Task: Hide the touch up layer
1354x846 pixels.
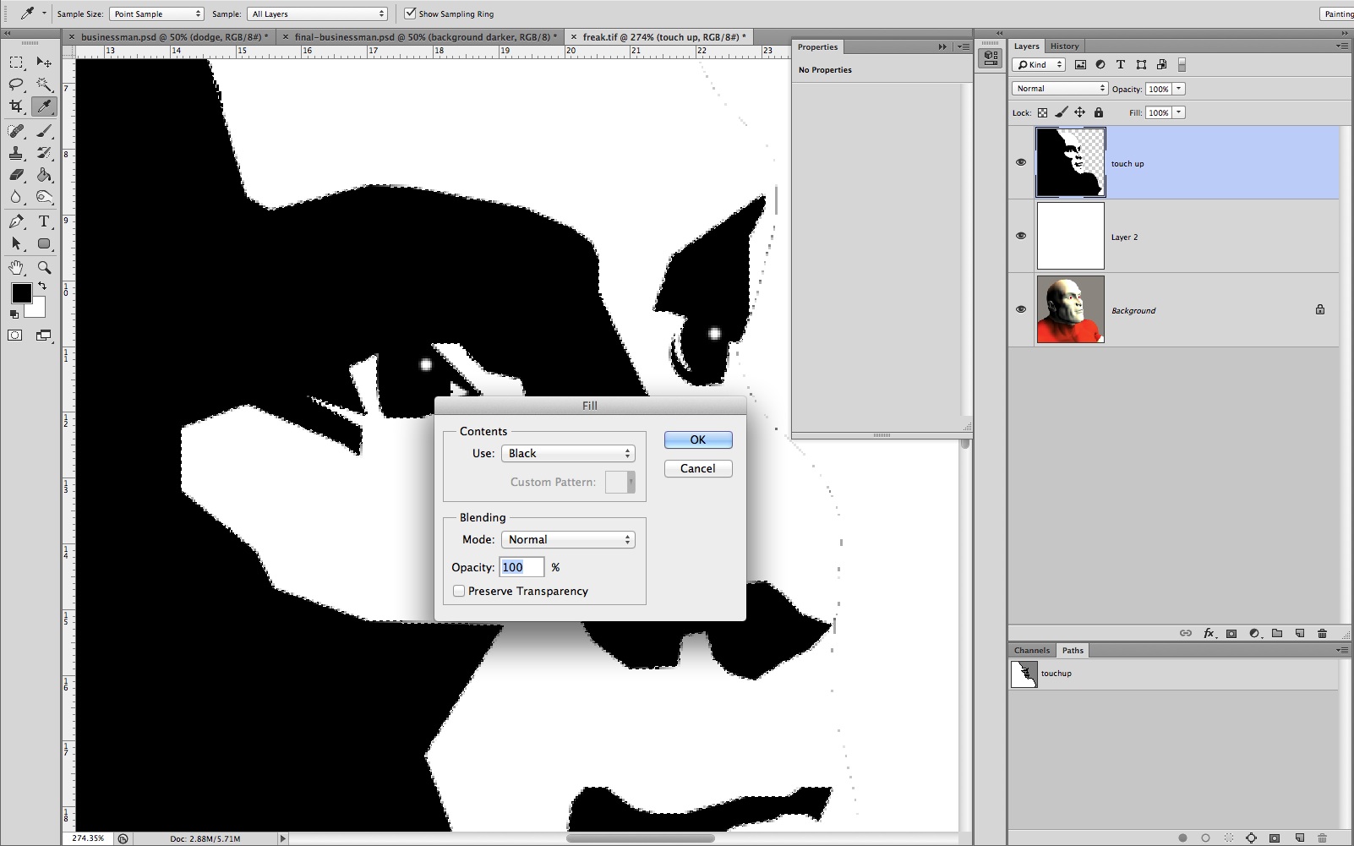Action: click(1020, 162)
